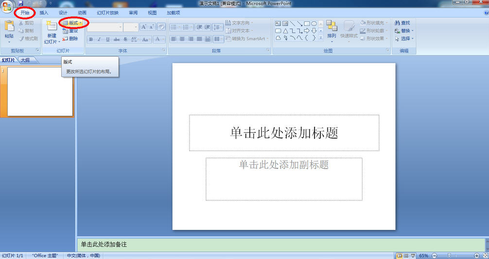Toggle Italic text formatting
Viewport: 489px width, 259px height.
coord(99,39)
